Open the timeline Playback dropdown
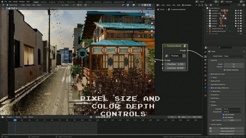 (x=10, y=117)
